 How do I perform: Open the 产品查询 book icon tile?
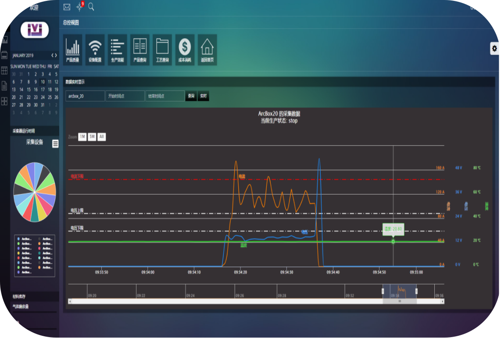click(x=140, y=50)
